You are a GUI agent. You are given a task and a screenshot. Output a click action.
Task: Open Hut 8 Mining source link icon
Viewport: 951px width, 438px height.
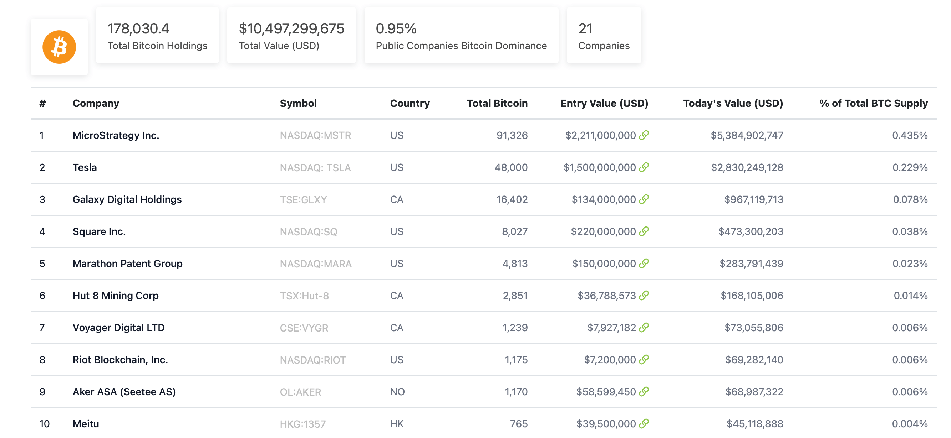coord(644,296)
